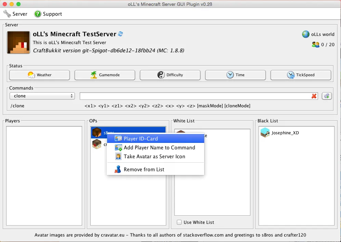Click the palm tree Gamemode icon
The image size is (341, 242).
[x=93, y=75]
